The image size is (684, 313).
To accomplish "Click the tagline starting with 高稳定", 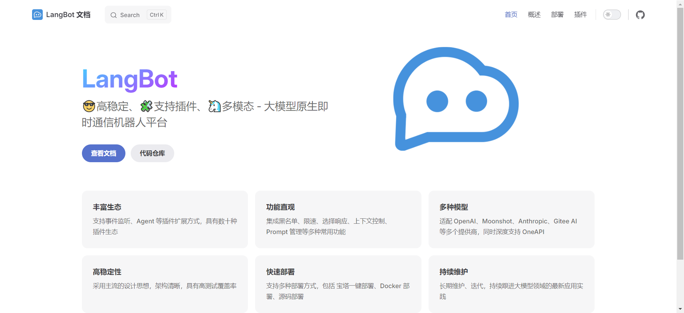I will click(x=205, y=114).
